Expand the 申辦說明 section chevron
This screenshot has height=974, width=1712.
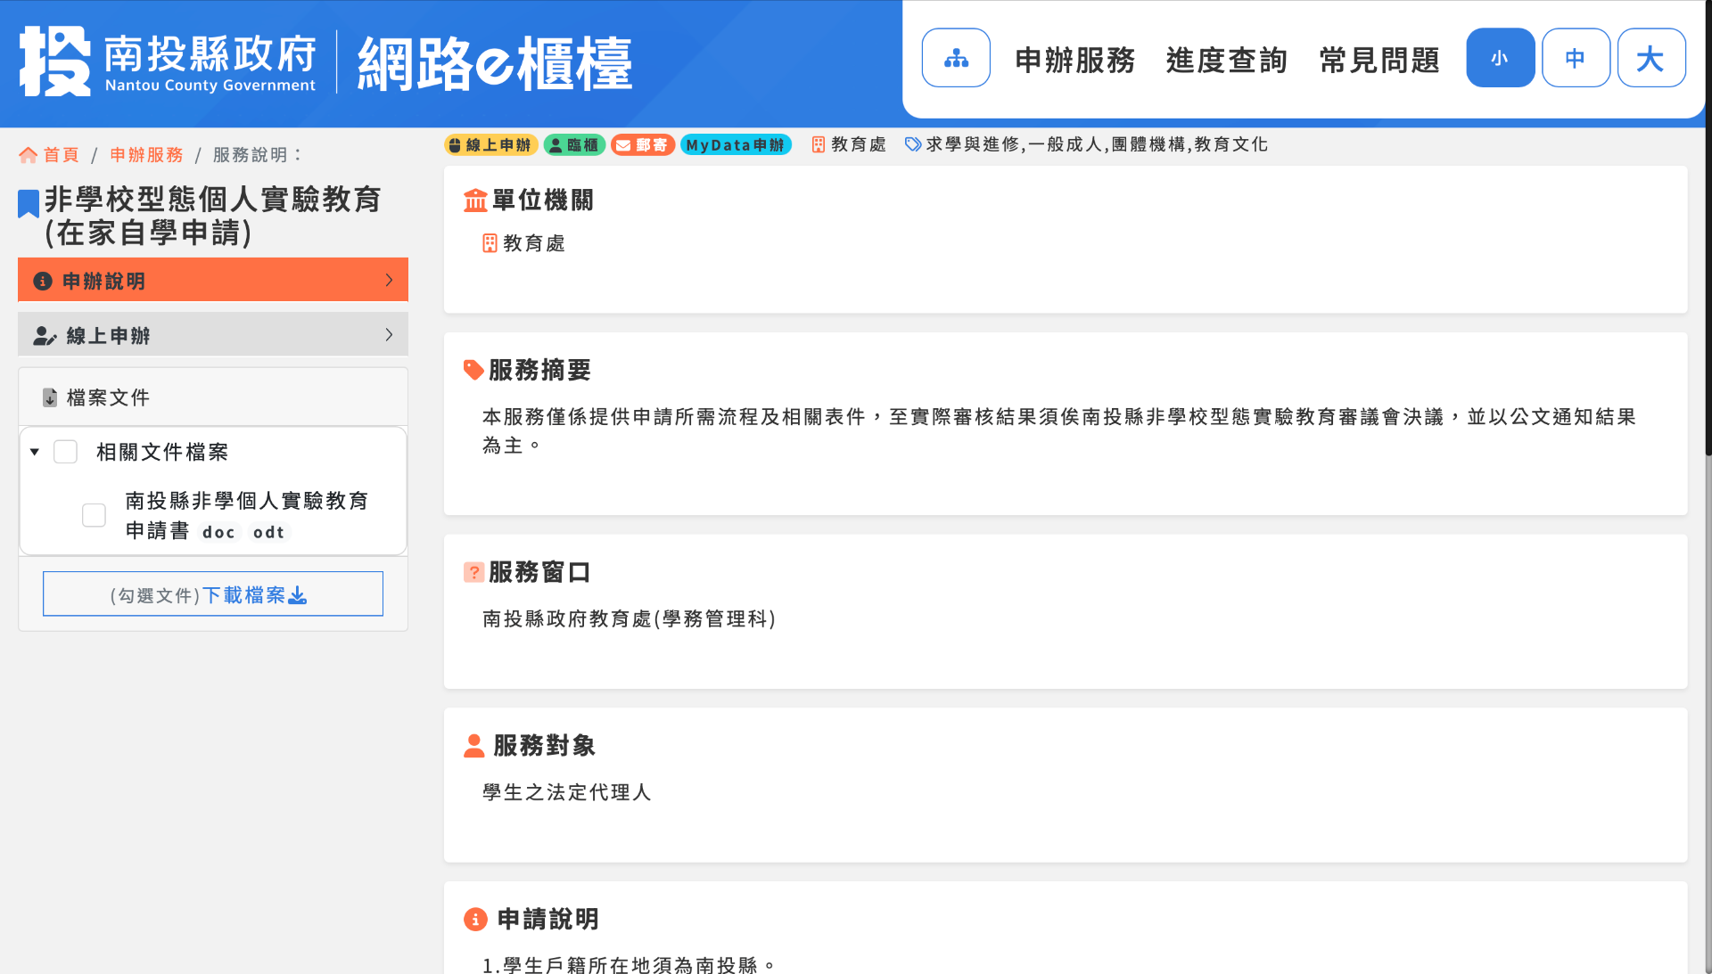(x=389, y=280)
